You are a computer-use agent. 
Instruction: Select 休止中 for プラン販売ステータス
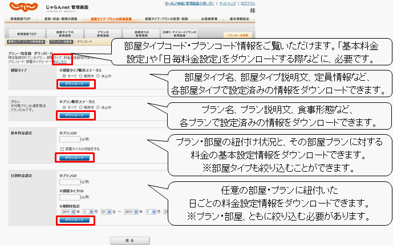point(98,107)
